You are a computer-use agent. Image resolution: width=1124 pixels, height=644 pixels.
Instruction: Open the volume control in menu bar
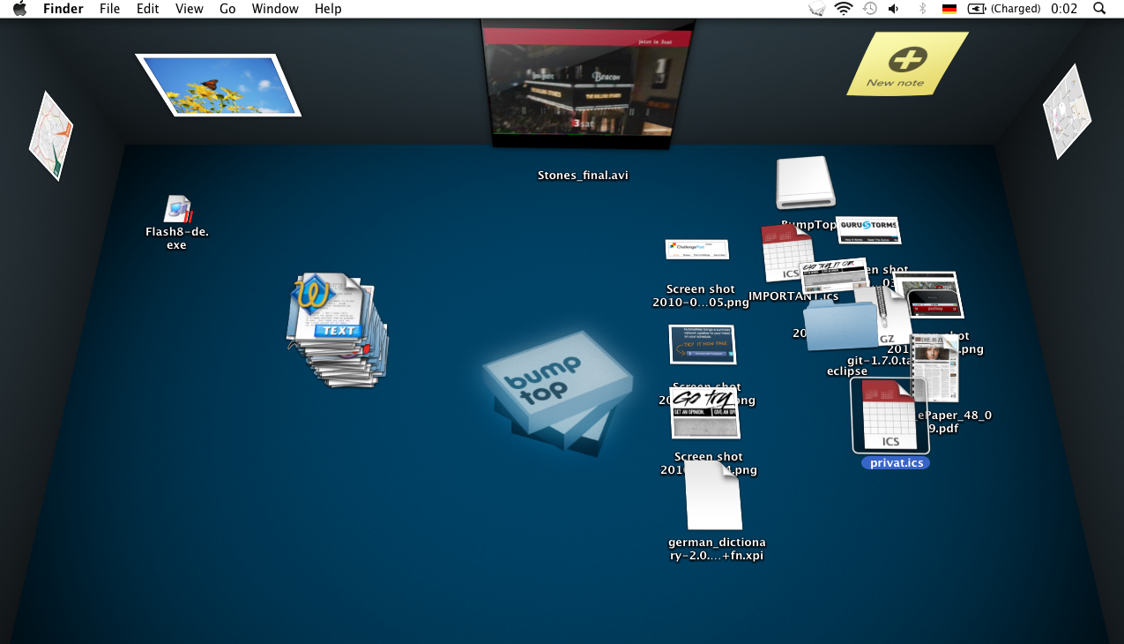(894, 9)
